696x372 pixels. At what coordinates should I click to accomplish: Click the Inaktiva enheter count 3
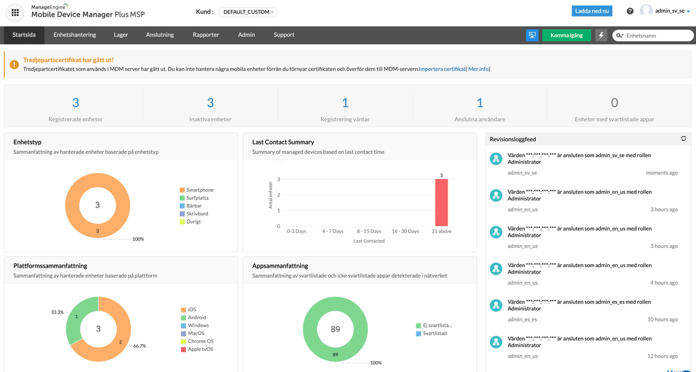coord(211,103)
